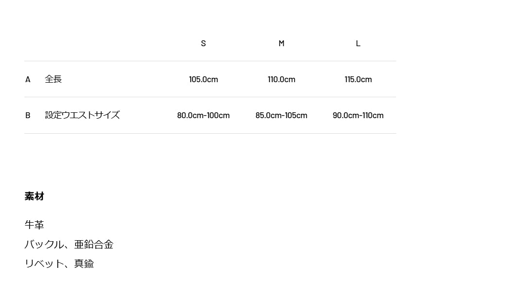Viewport: 511px width, 282px height.
Task: Click the 亜鉛合金 text
Action: coord(94,244)
